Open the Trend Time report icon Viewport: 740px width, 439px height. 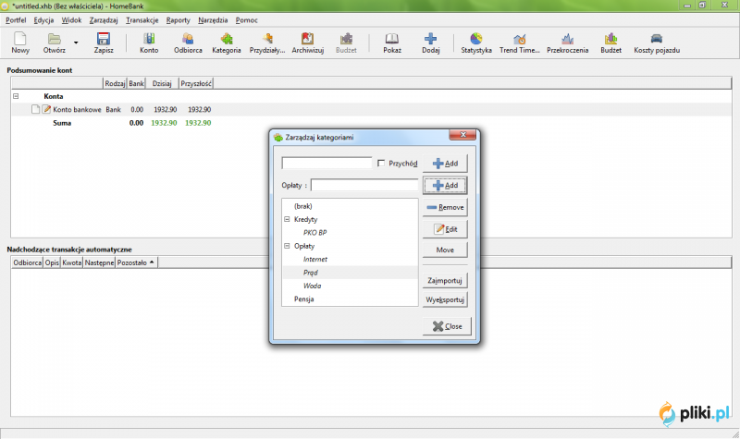(519, 43)
